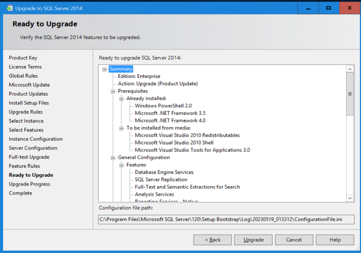
Task: Select Microsoft .NET Framework 3.5 entry
Action: [x=170, y=113]
